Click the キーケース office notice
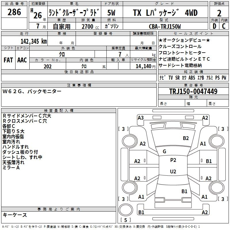The height and width of the screenshot is (230, 230). (x=15, y=215)
